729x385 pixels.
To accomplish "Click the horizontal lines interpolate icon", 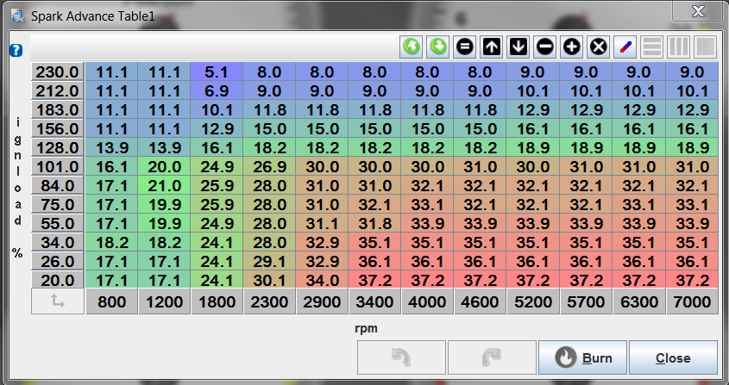I will tap(652, 47).
